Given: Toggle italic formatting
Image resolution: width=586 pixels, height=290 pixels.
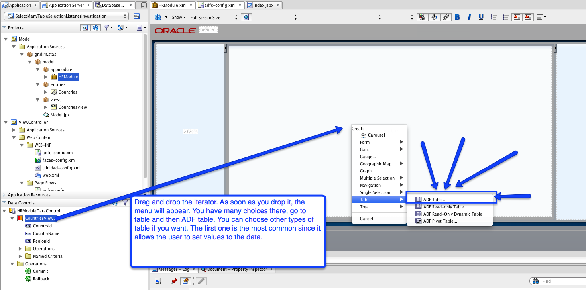Looking at the screenshot, I should 469,17.
